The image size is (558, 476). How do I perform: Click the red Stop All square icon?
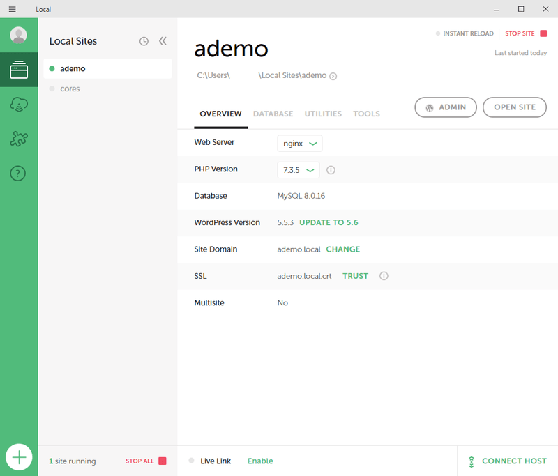point(163,461)
